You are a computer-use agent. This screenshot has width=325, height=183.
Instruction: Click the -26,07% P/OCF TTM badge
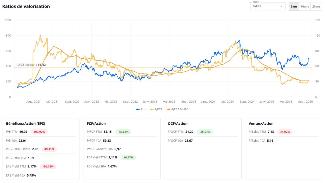pyautogui.click(x=205, y=132)
